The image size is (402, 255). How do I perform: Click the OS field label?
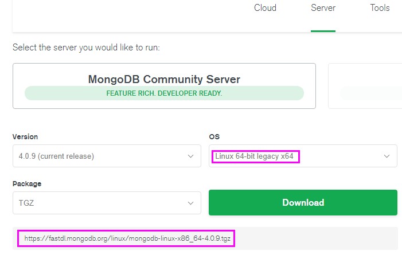(x=214, y=137)
